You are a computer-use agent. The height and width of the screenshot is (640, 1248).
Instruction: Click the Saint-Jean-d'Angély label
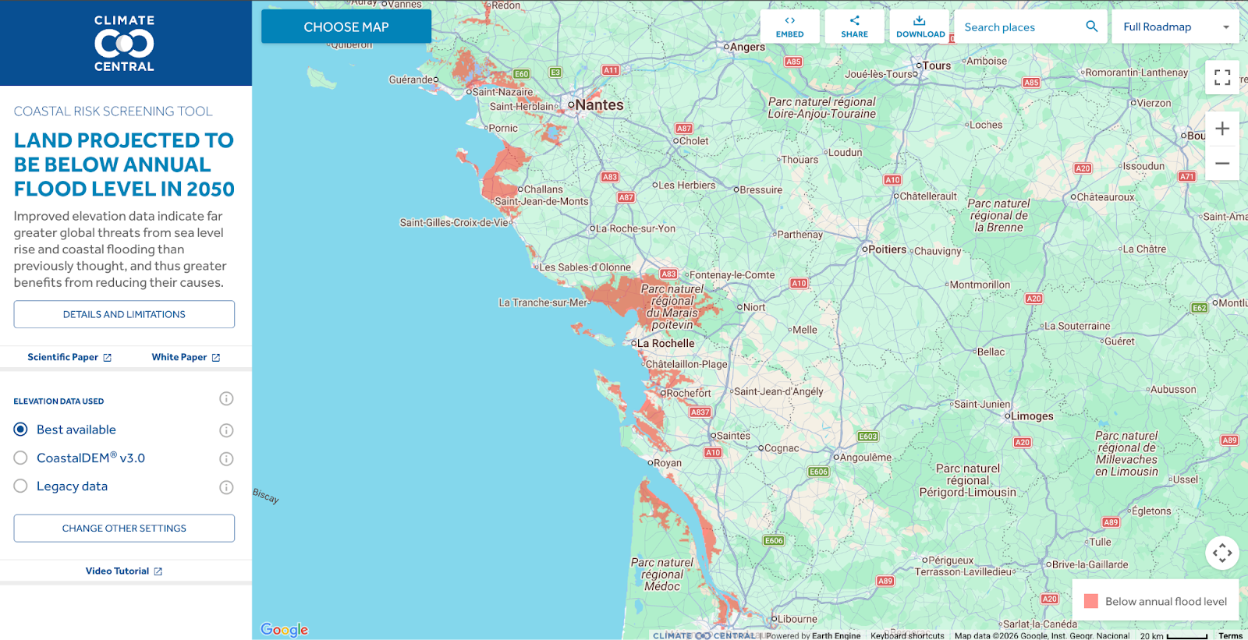click(x=778, y=392)
